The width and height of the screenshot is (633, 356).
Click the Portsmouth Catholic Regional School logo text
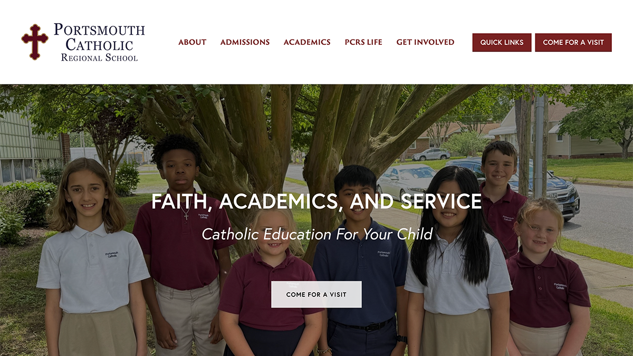[99, 42]
